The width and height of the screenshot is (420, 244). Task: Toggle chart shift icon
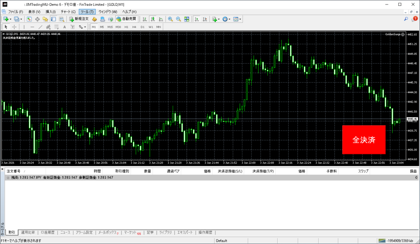point(205,19)
